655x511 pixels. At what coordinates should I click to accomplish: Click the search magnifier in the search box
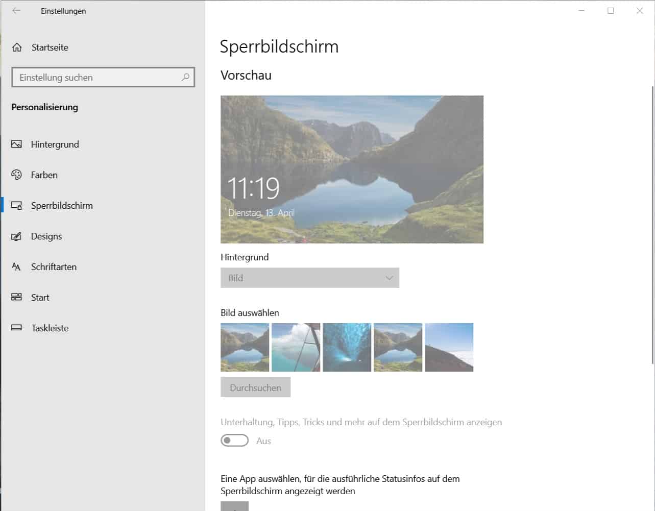click(x=186, y=77)
